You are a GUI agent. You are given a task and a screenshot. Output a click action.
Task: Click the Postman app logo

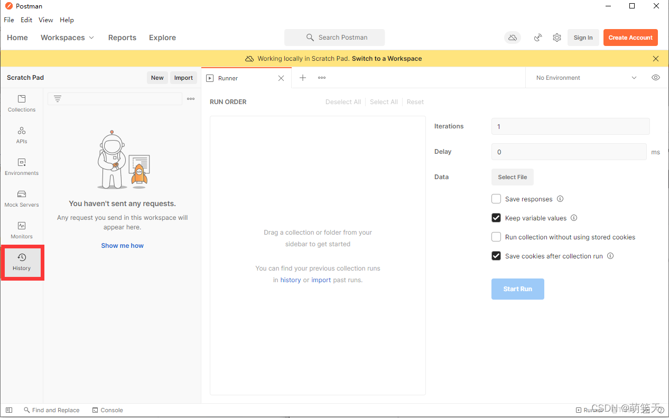click(8, 6)
